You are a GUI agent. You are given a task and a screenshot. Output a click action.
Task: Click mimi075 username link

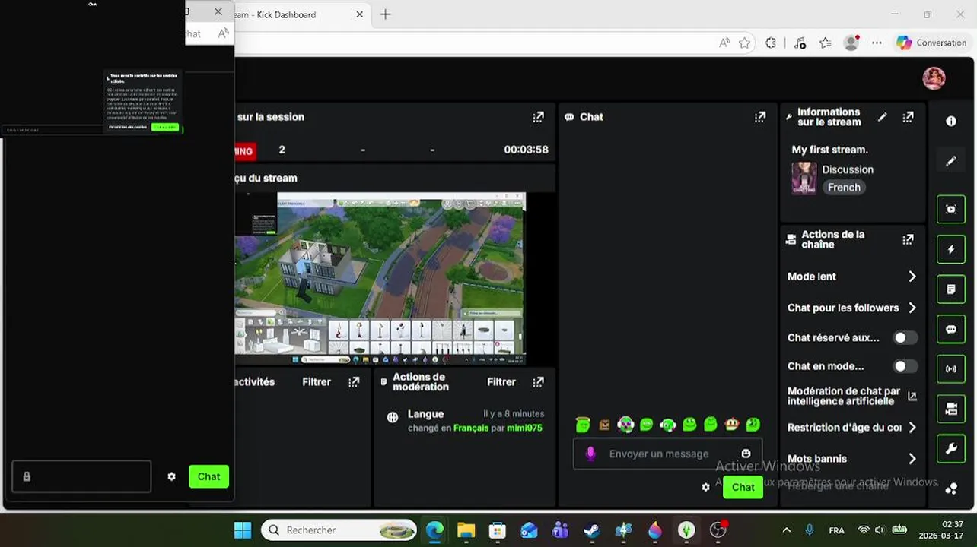(524, 428)
